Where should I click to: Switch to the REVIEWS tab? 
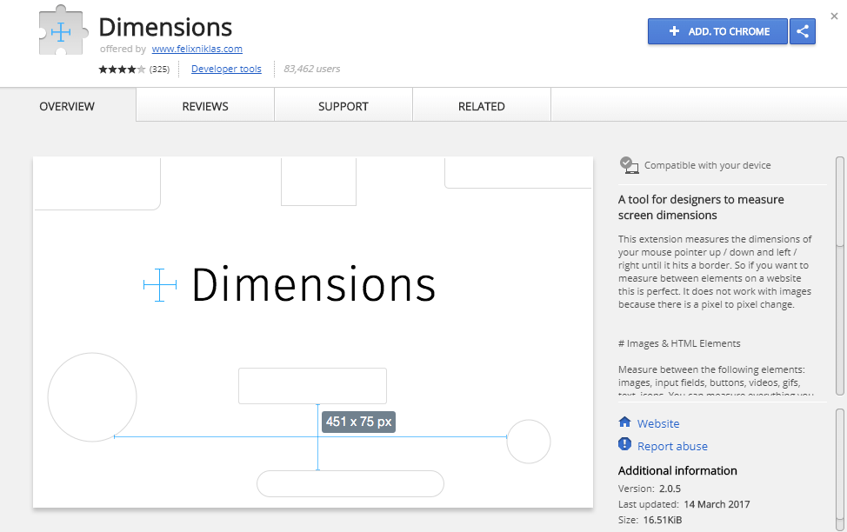pyautogui.click(x=204, y=106)
